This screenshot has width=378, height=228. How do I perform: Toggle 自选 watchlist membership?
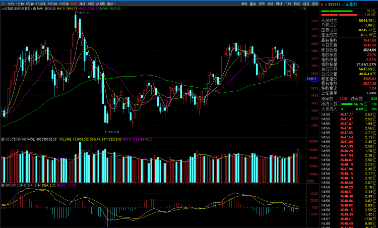click(x=306, y=4)
